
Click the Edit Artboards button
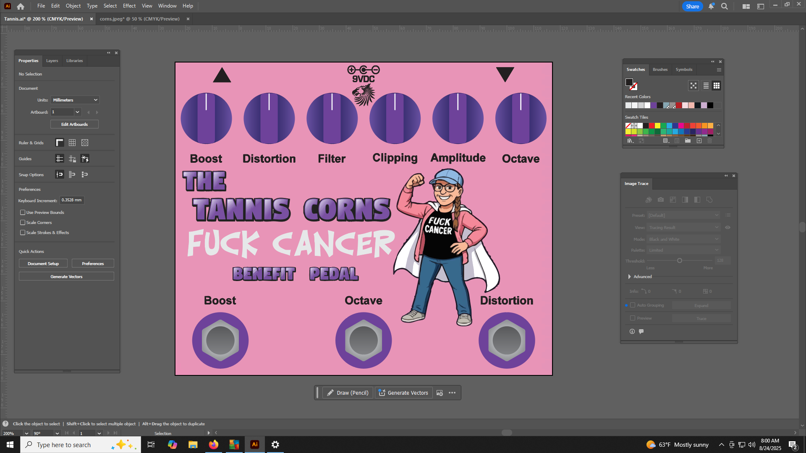[x=74, y=124]
